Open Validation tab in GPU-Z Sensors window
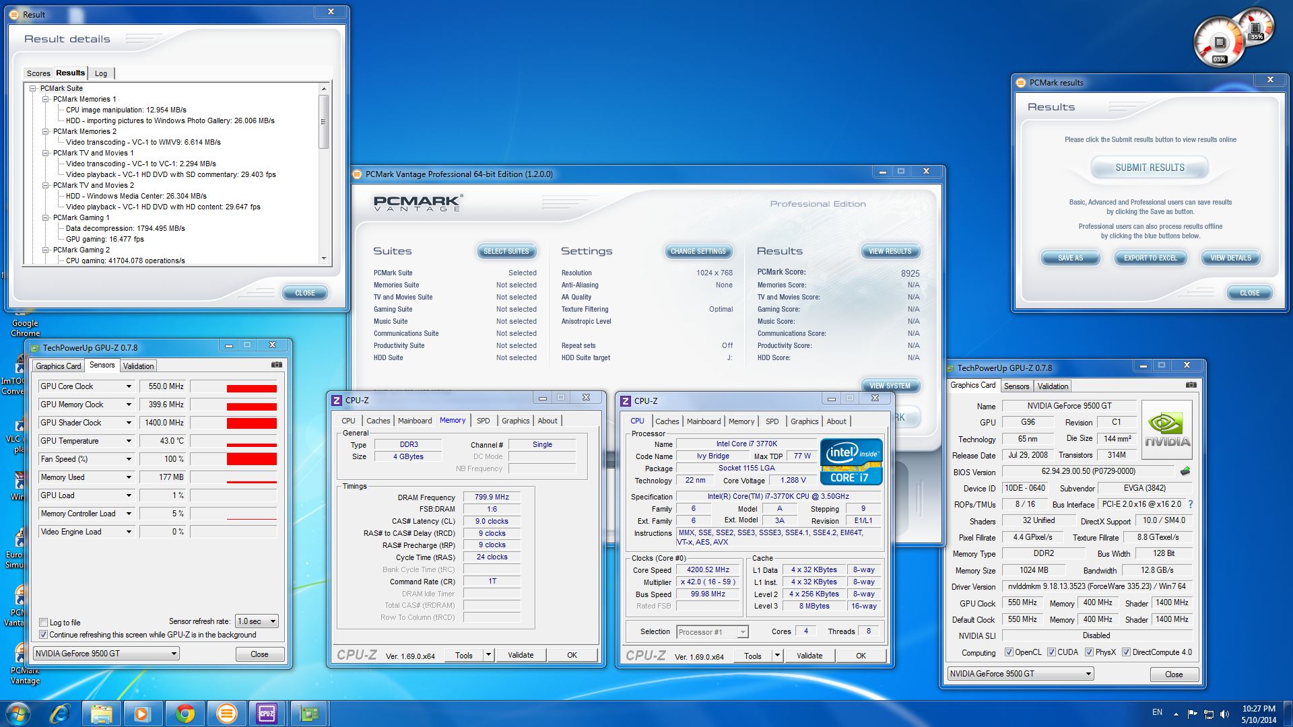 coord(139,366)
